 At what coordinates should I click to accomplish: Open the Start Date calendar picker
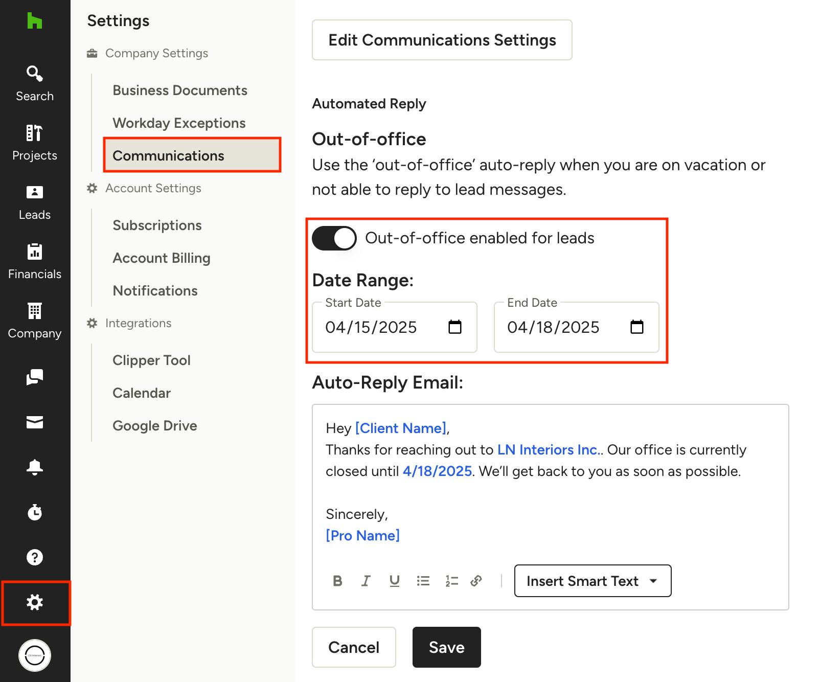coord(454,327)
